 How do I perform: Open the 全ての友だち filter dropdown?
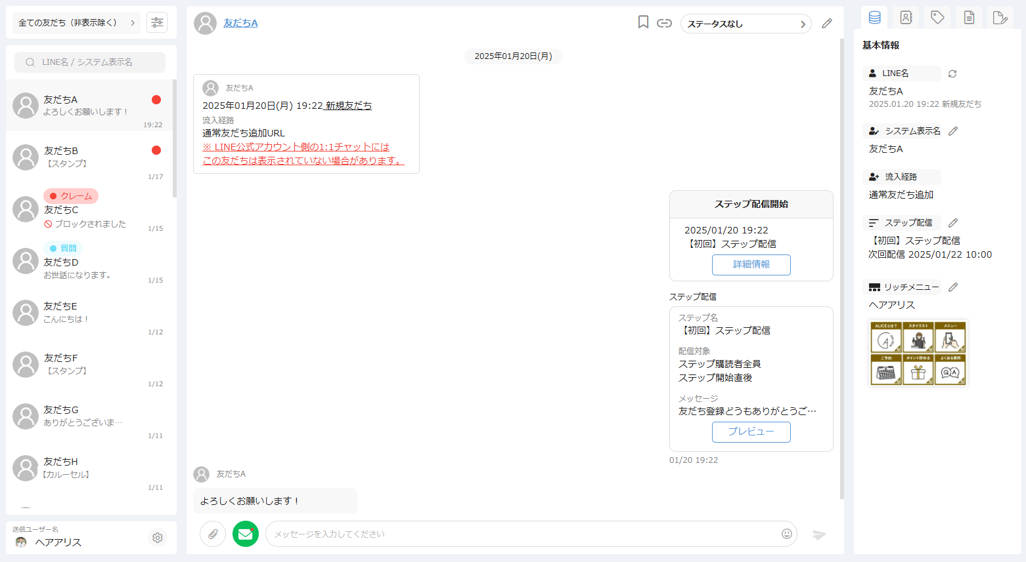coord(76,22)
